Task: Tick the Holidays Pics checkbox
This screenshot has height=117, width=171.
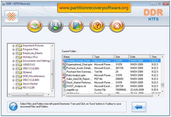Action: [x=17, y=57]
